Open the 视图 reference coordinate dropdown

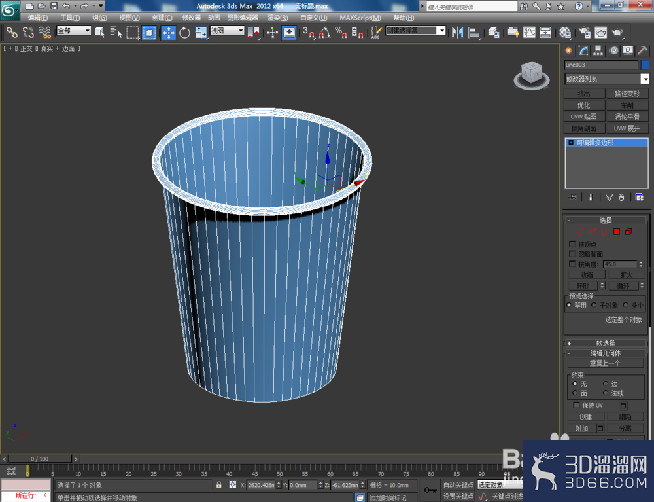tap(227, 31)
